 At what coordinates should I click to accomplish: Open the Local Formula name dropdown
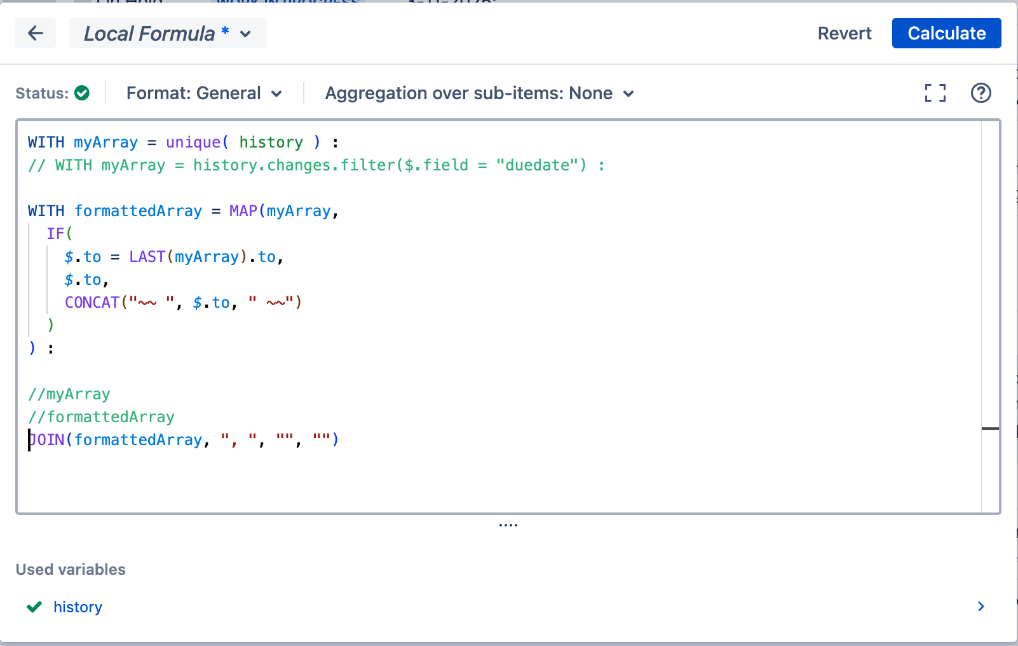[167, 33]
